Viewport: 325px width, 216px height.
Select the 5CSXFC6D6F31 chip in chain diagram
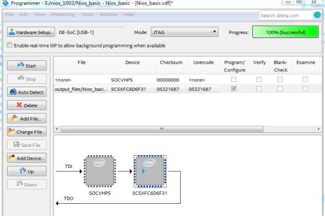tap(150, 171)
